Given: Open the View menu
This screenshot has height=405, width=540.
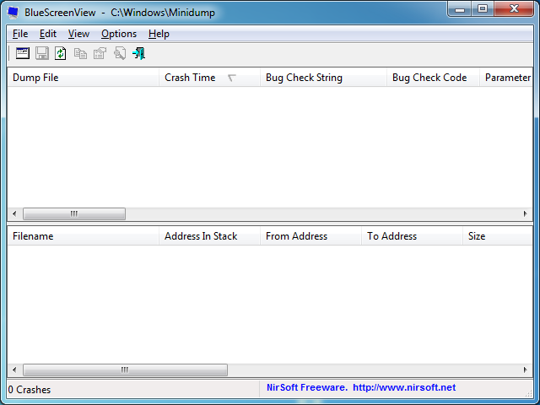Looking at the screenshot, I should coord(78,34).
